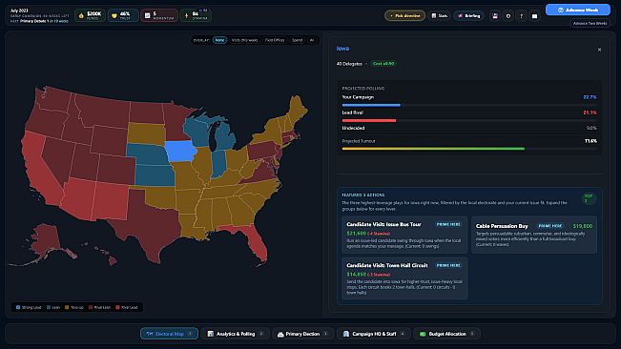Image resolution: width=621 pixels, height=349 pixels.
Task: Switch overlay to Spend
Action: tap(297, 40)
